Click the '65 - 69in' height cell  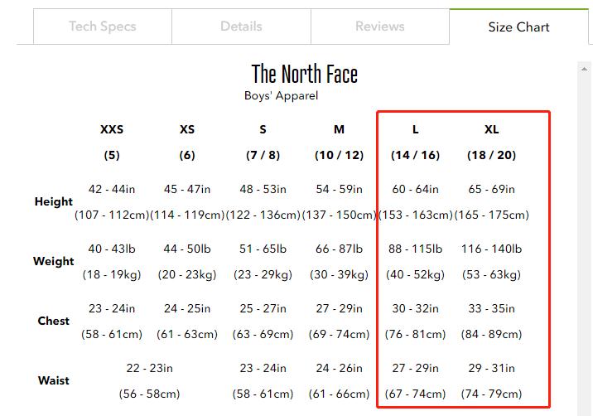[492, 189]
